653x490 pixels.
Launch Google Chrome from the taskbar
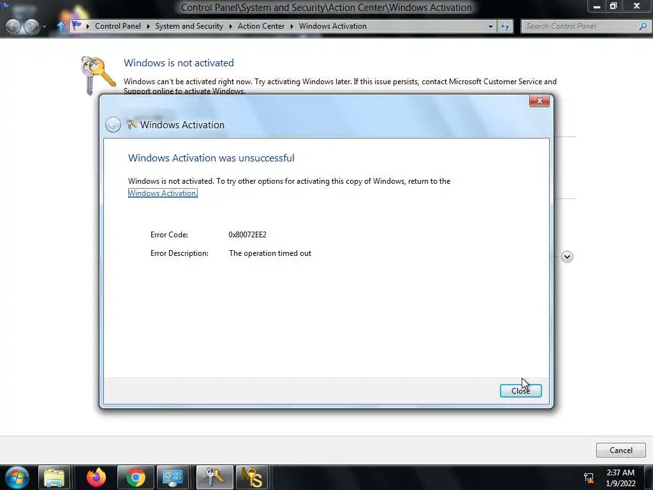click(x=136, y=477)
